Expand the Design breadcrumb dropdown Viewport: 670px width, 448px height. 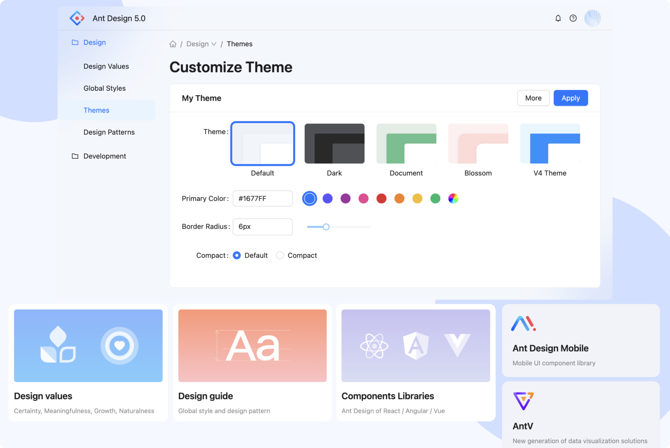201,44
